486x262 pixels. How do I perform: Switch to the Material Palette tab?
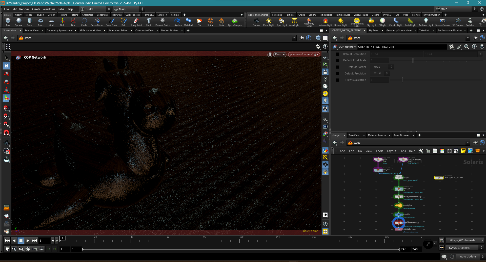[377, 135]
